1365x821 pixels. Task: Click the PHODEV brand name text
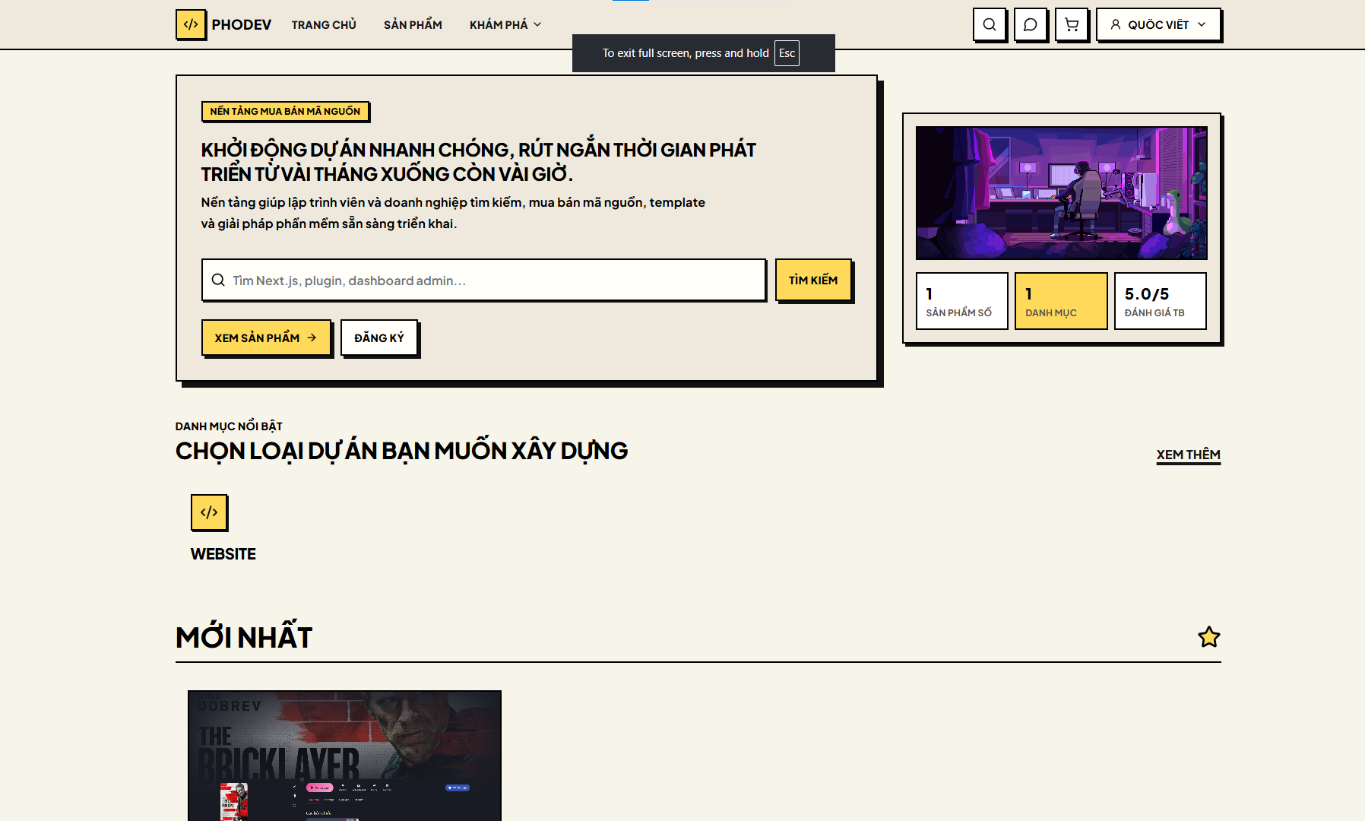[241, 24]
